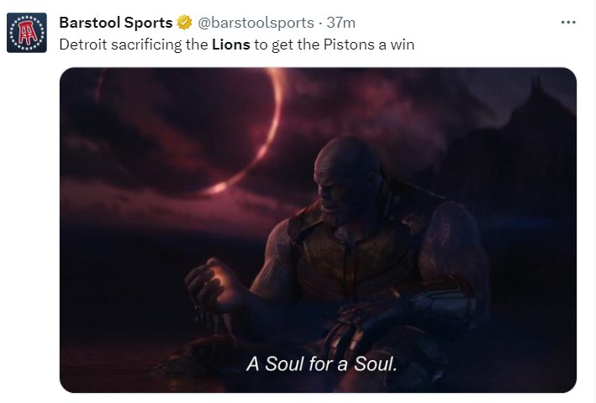This screenshot has width=596, height=403.
Task: Click the Barstool Sports display name
Action: [115, 23]
